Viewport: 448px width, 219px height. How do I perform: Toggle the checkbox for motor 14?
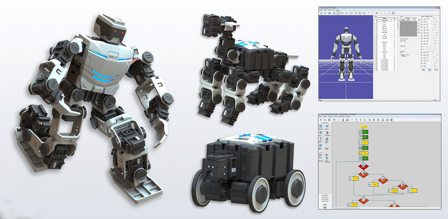click(x=422, y=55)
